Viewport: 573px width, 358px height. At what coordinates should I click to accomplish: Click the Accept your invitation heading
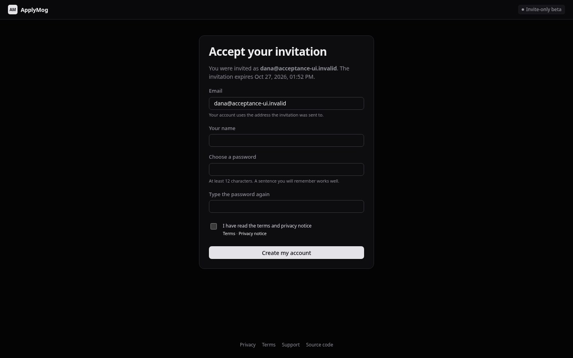[x=268, y=52]
